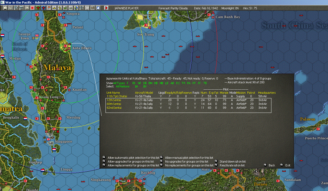Allow manual pilot selection for this list
Viewport: 328px width, 191px height.
coord(189,158)
